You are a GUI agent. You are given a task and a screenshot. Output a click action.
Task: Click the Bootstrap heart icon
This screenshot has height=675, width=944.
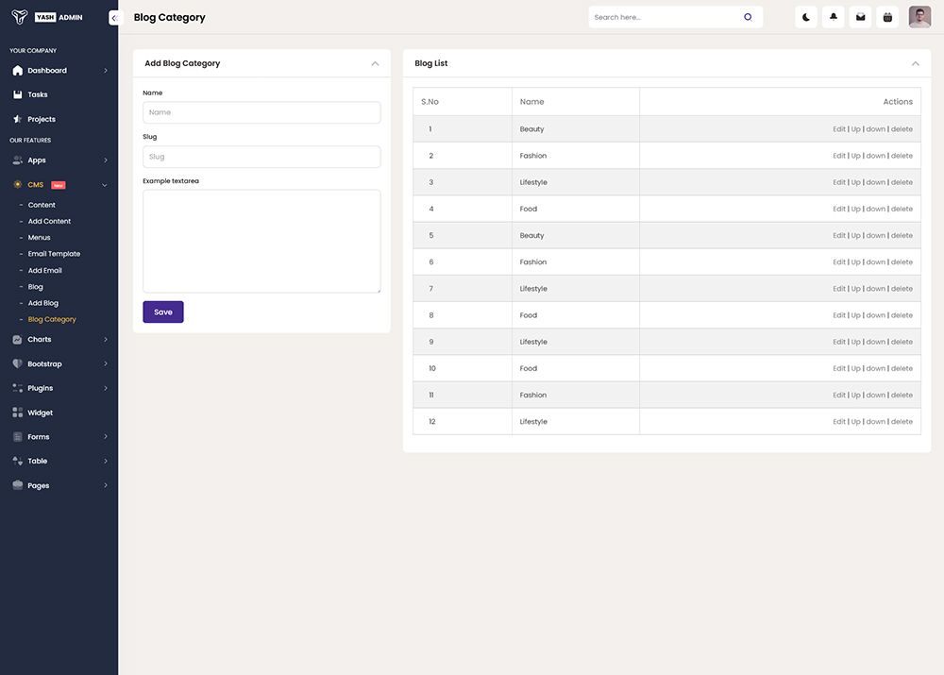(x=17, y=363)
